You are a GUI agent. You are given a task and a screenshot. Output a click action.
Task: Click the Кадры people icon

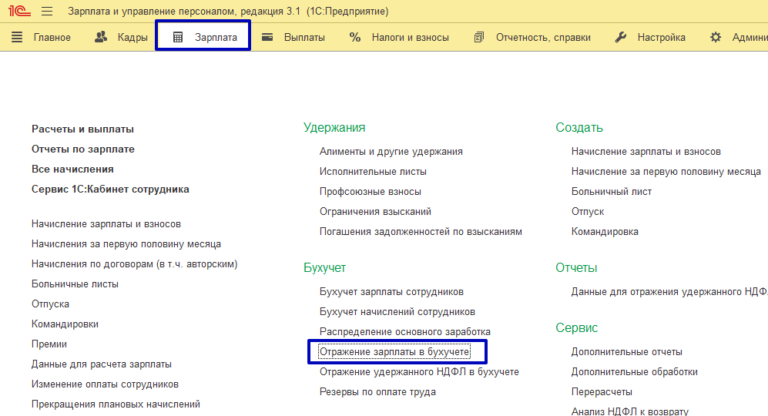click(x=101, y=37)
